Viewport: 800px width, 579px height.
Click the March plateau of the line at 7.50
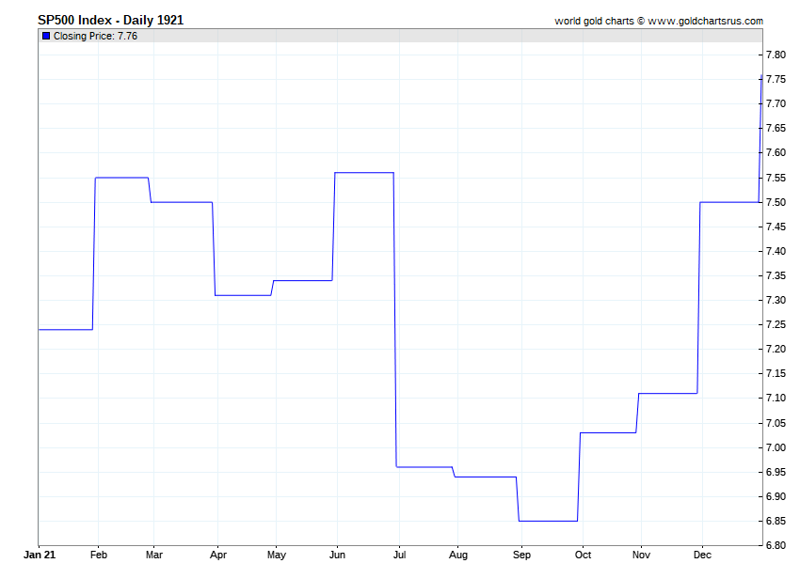coord(182,202)
